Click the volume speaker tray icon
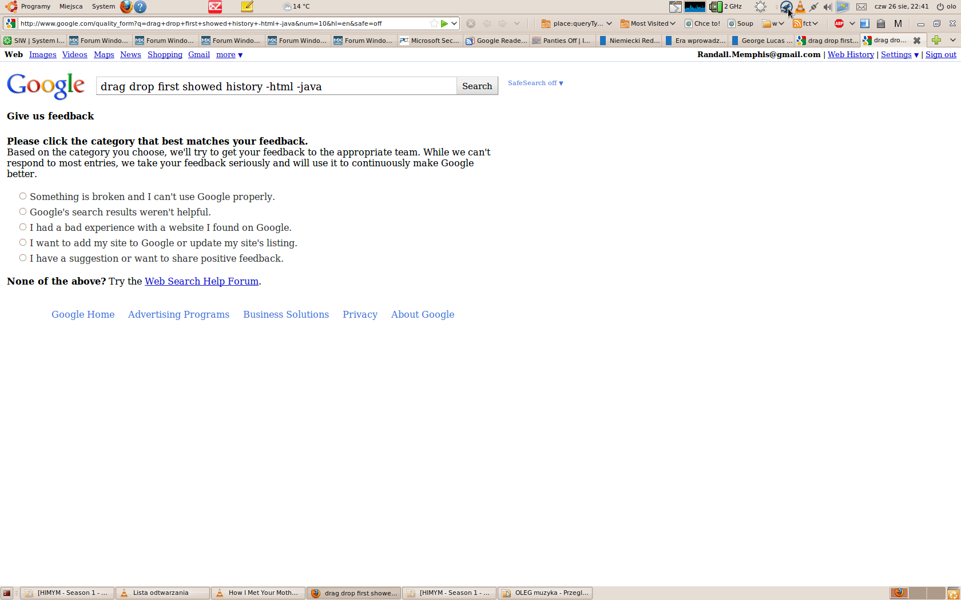 [x=827, y=7]
